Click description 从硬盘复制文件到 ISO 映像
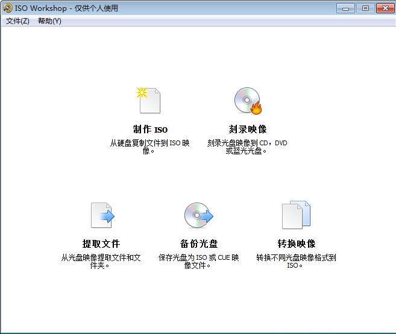 tap(149, 147)
